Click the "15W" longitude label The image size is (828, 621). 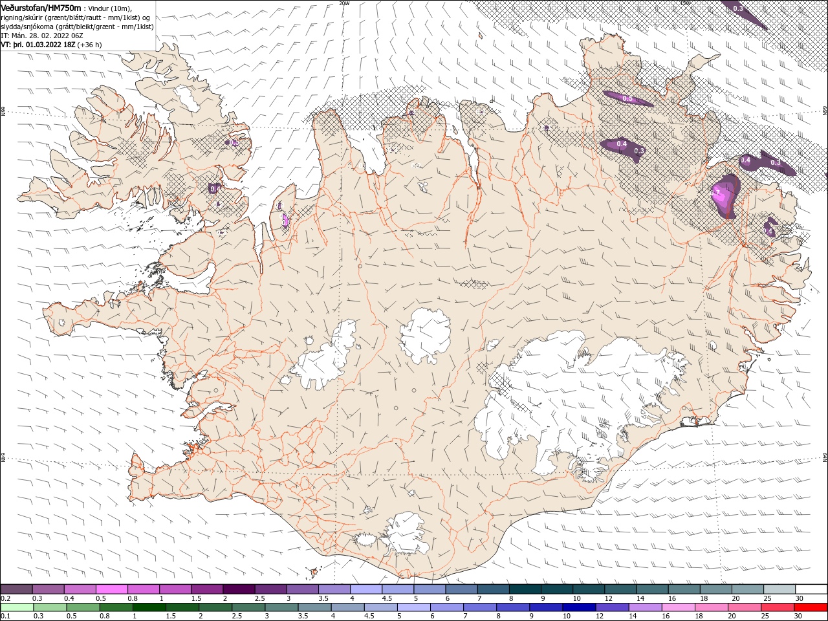(685, 3)
